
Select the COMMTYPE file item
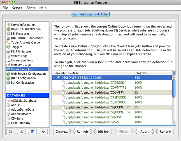point(112,87)
